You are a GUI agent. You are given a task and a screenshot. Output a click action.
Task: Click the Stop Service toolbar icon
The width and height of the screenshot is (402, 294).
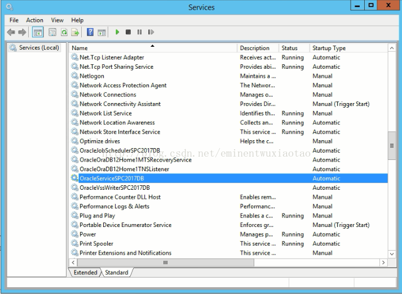click(128, 32)
